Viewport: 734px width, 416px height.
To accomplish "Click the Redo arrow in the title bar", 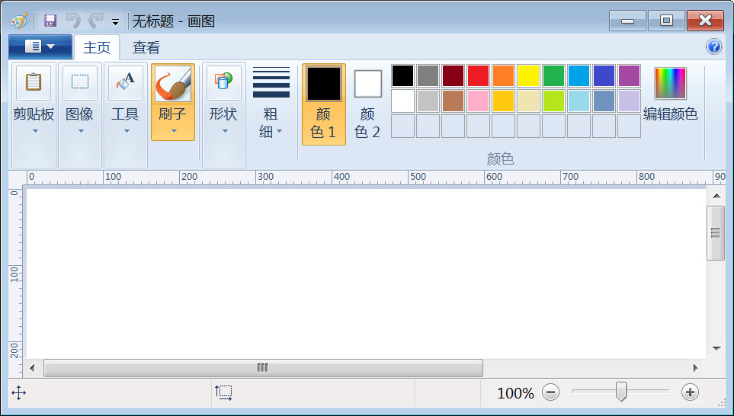I will pos(96,21).
